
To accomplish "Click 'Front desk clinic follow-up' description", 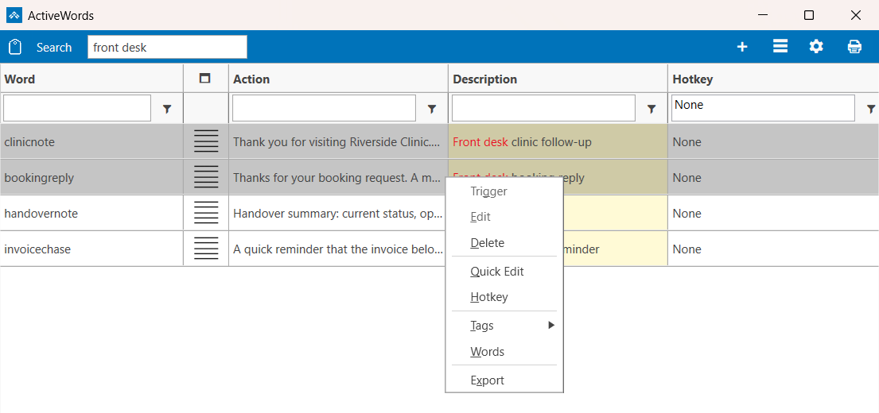I will click(x=558, y=141).
